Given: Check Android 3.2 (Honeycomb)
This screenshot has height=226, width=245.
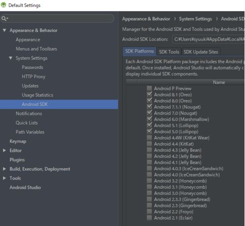Looking at the screenshot, I should tap(149, 181).
